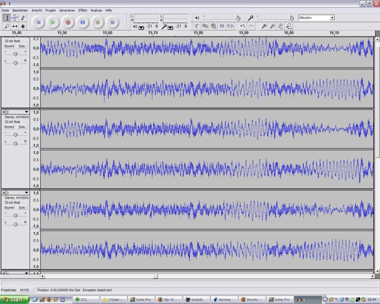
Task: Switch to ICQ in the taskbar
Action: pyautogui.click(x=87, y=300)
